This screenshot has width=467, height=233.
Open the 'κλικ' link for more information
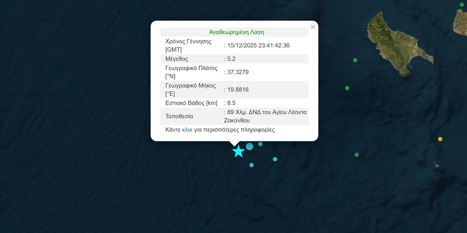coord(187,130)
